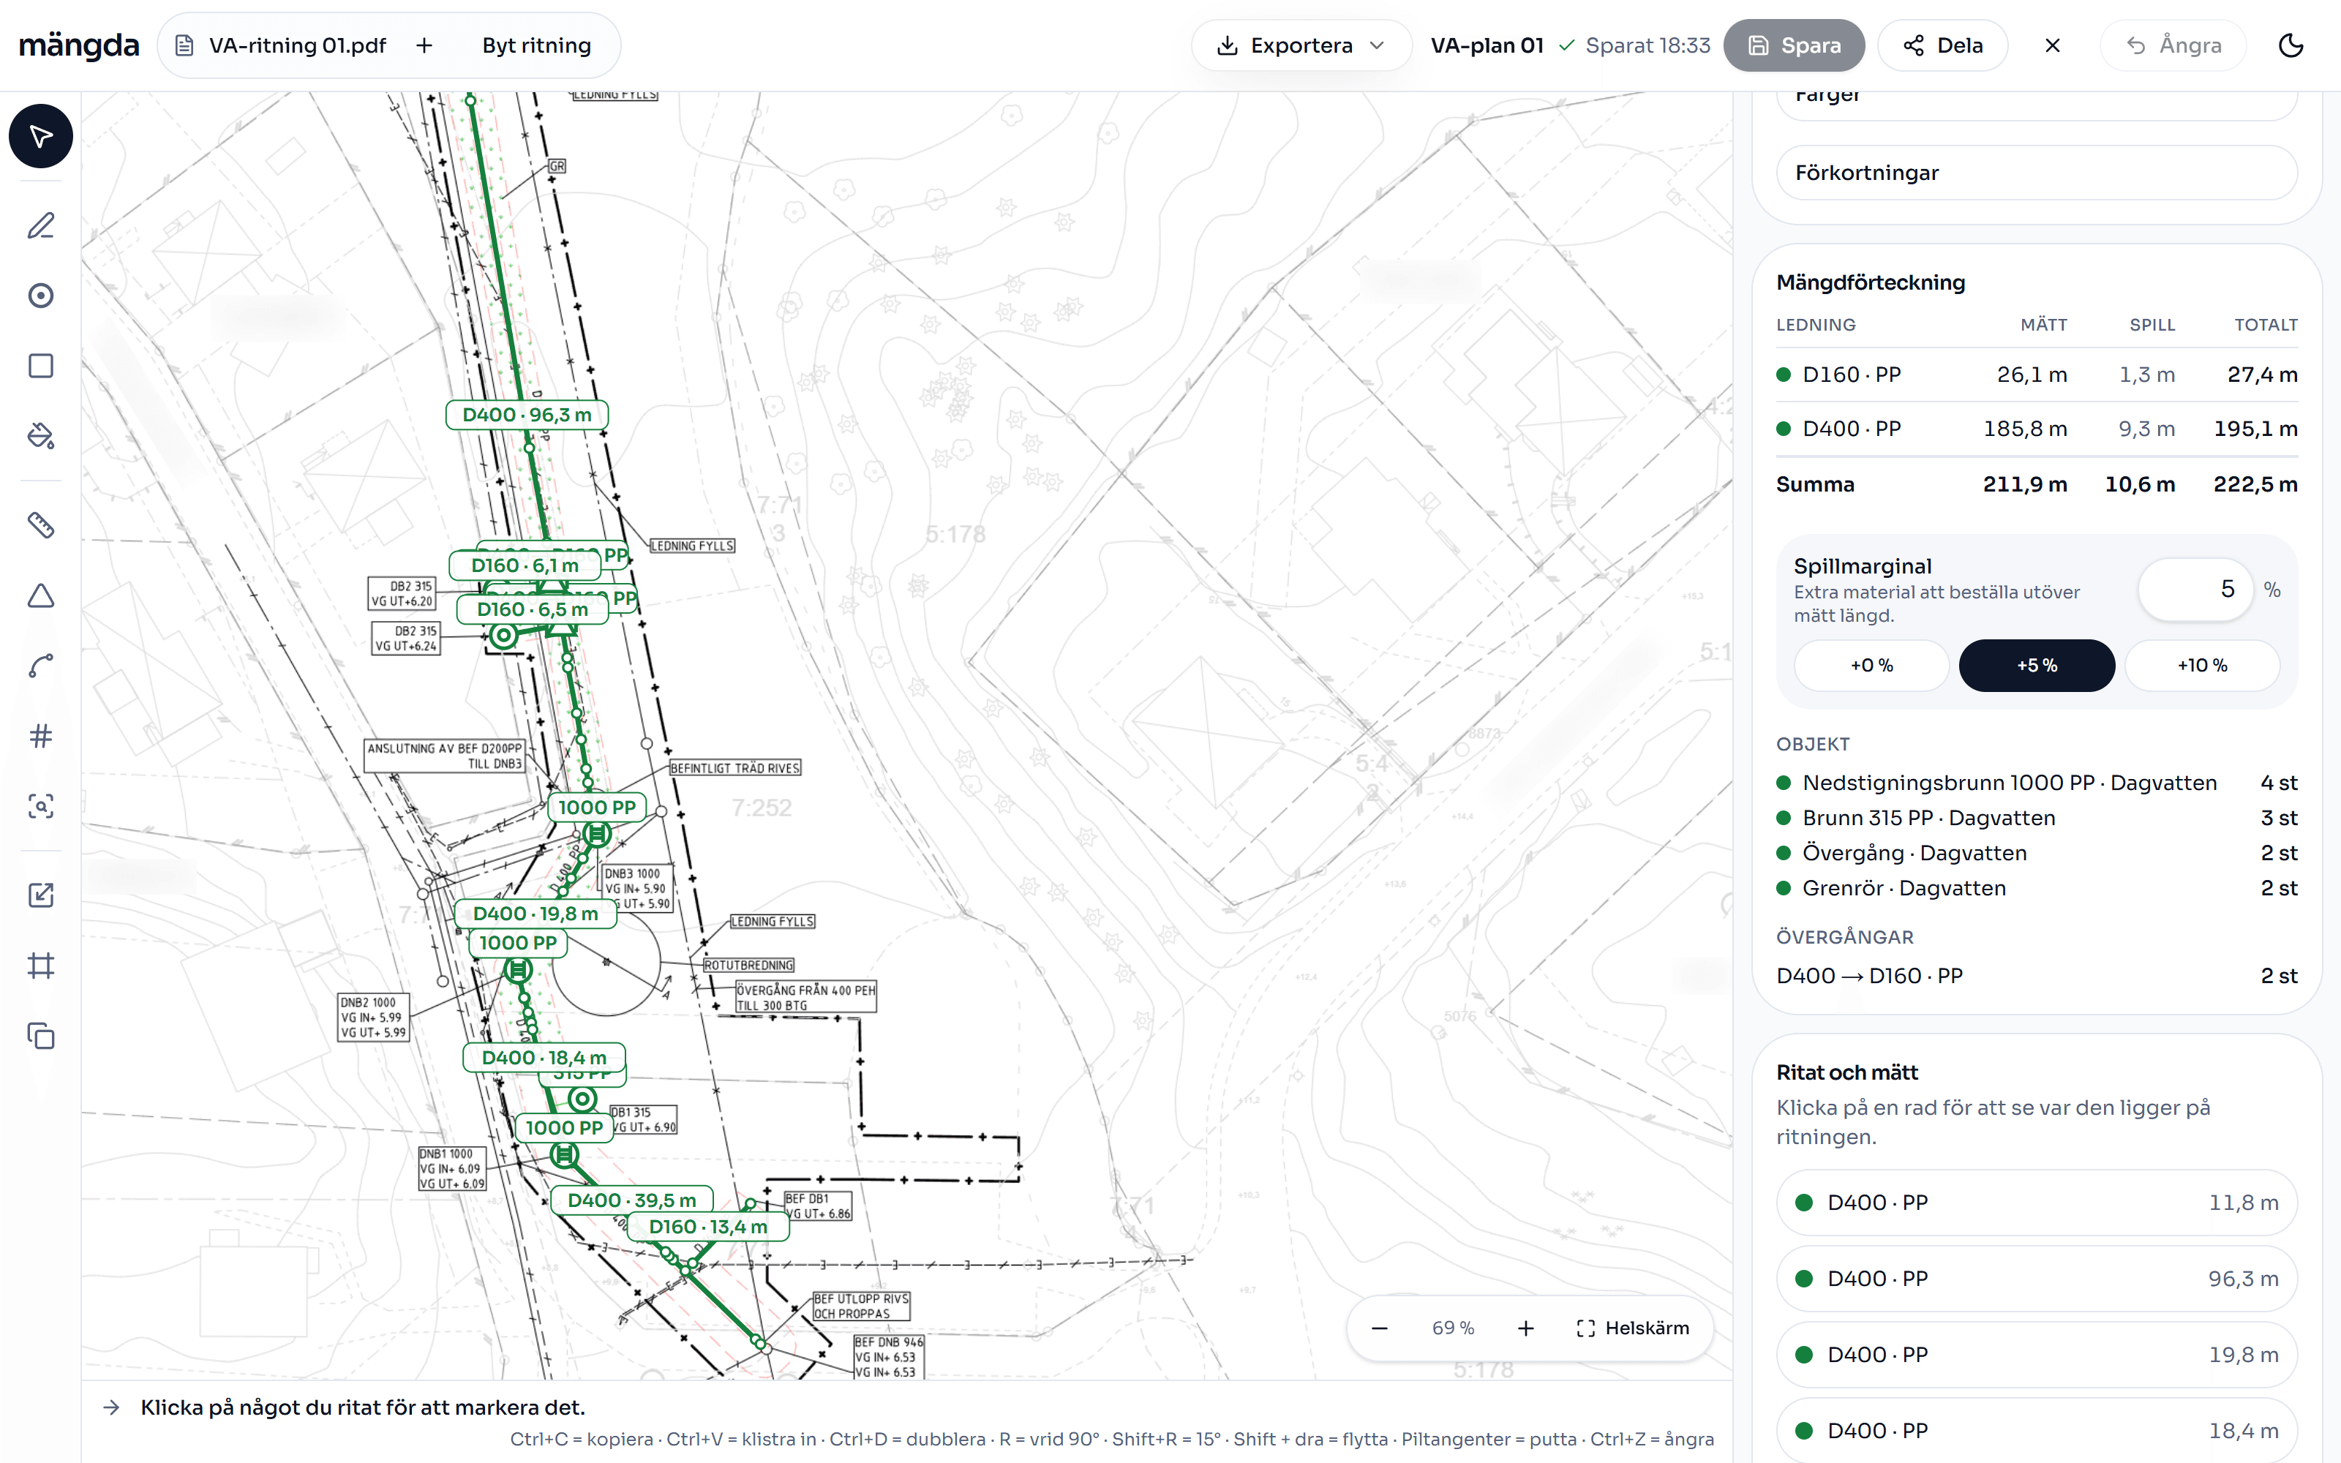The width and height of the screenshot is (2341, 1463).
Task: Pick the pencil draw tool
Action: (41, 225)
